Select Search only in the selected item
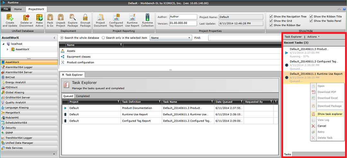 click(x=103, y=38)
